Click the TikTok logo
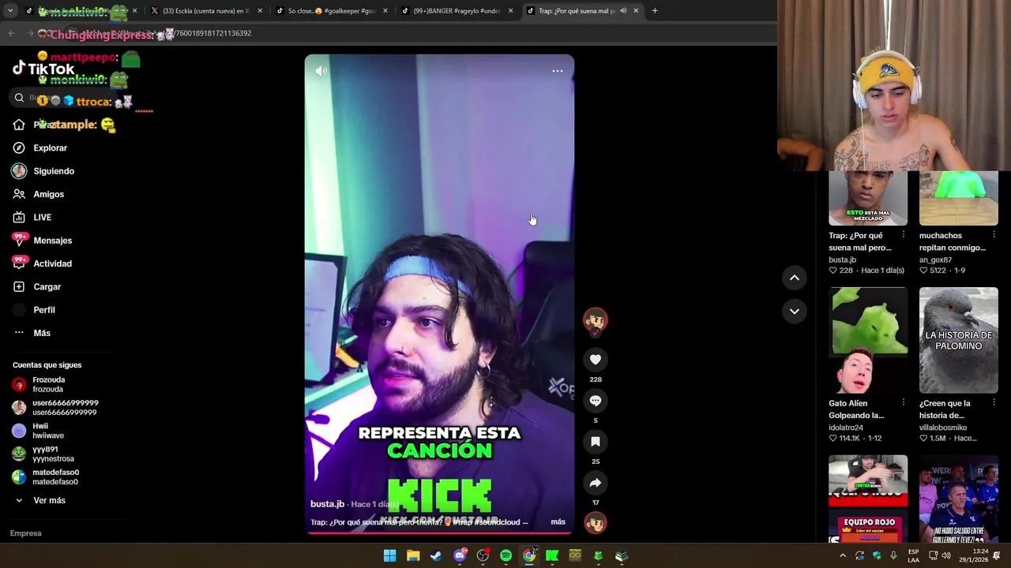 coord(43,69)
